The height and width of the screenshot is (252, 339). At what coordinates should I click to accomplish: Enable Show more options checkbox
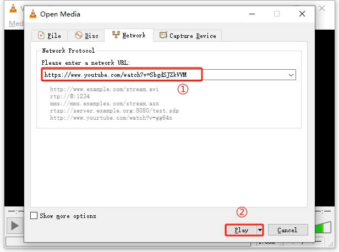coord(34,216)
